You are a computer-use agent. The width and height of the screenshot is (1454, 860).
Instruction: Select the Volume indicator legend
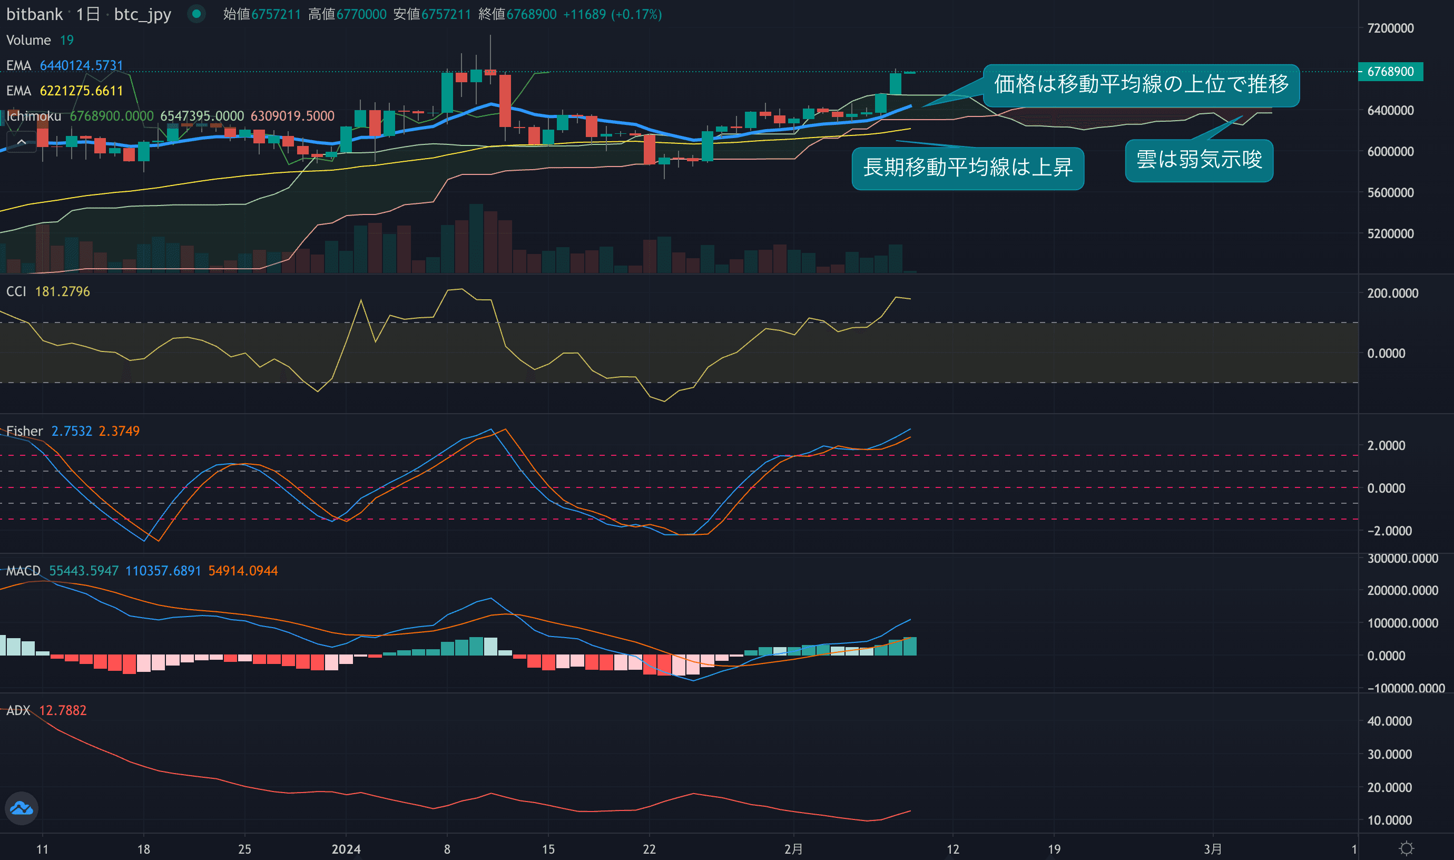(28, 40)
